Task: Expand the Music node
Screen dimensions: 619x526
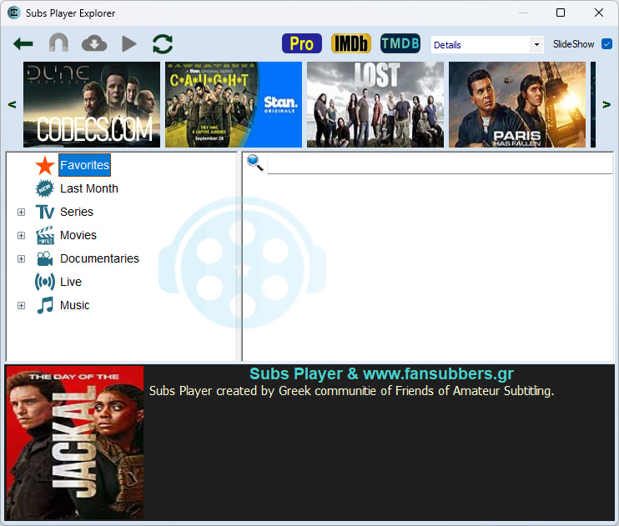Action: click(x=22, y=305)
